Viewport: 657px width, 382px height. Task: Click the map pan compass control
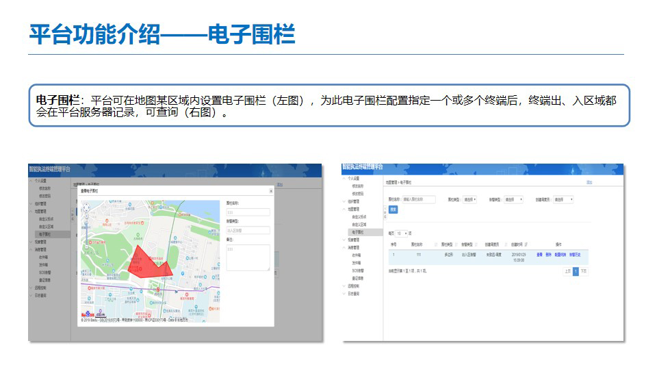[x=87, y=207]
